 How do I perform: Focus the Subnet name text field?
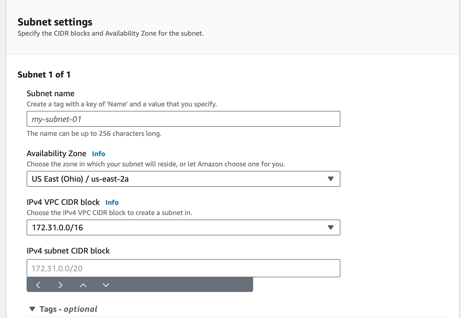click(183, 119)
